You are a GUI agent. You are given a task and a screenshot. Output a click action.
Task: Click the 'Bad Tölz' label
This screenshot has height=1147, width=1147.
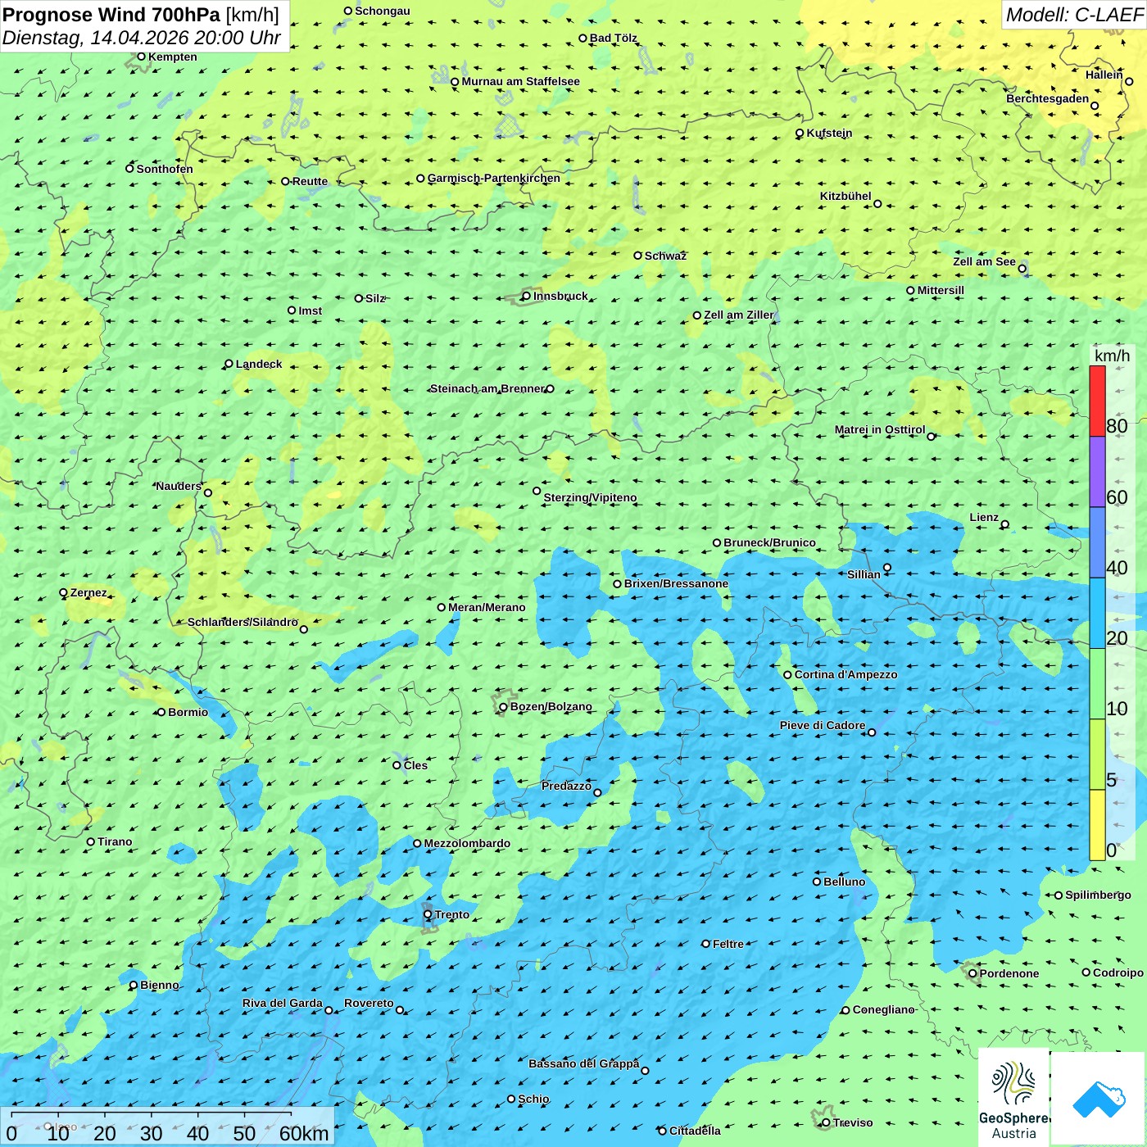pyautogui.click(x=614, y=38)
